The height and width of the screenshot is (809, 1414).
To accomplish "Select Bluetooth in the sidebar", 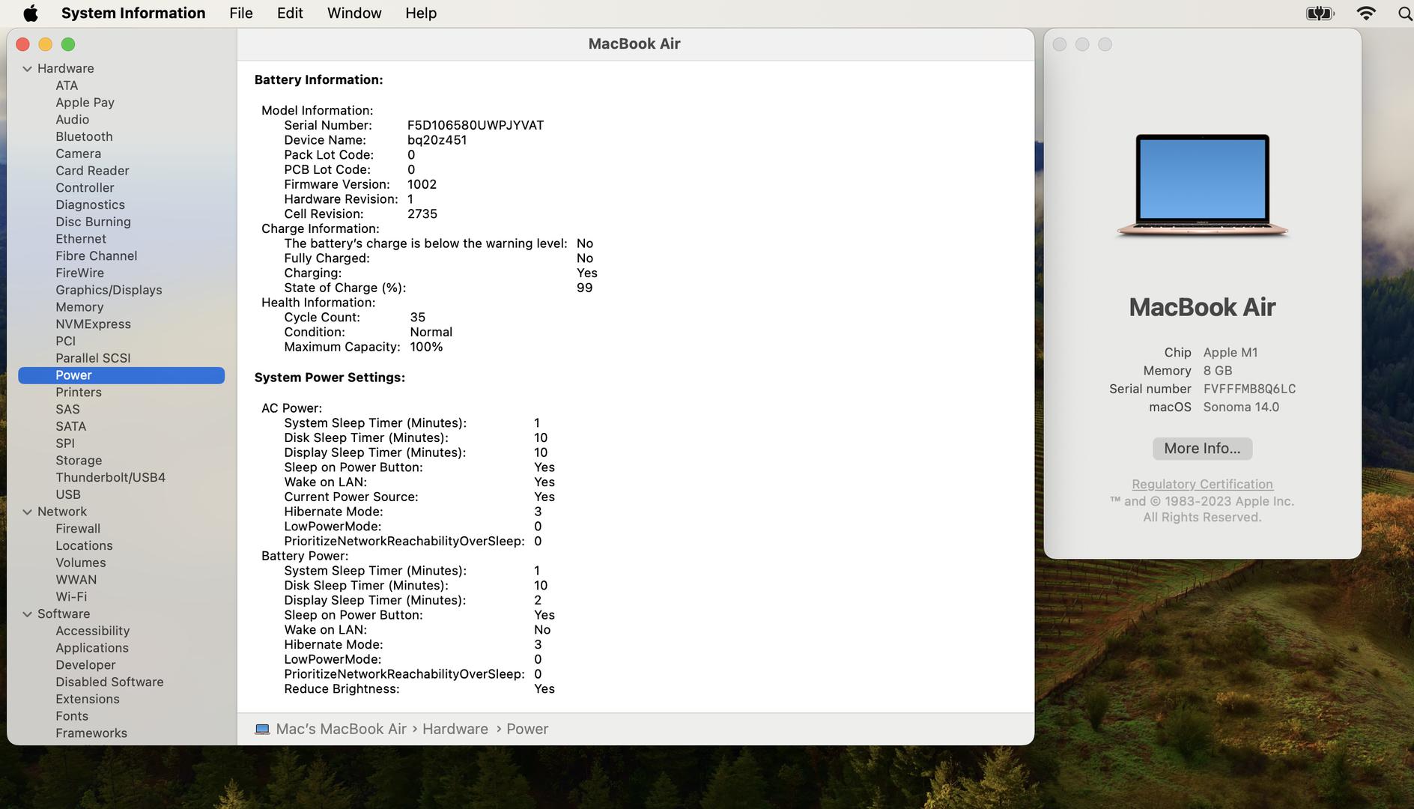I will click(x=84, y=136).
